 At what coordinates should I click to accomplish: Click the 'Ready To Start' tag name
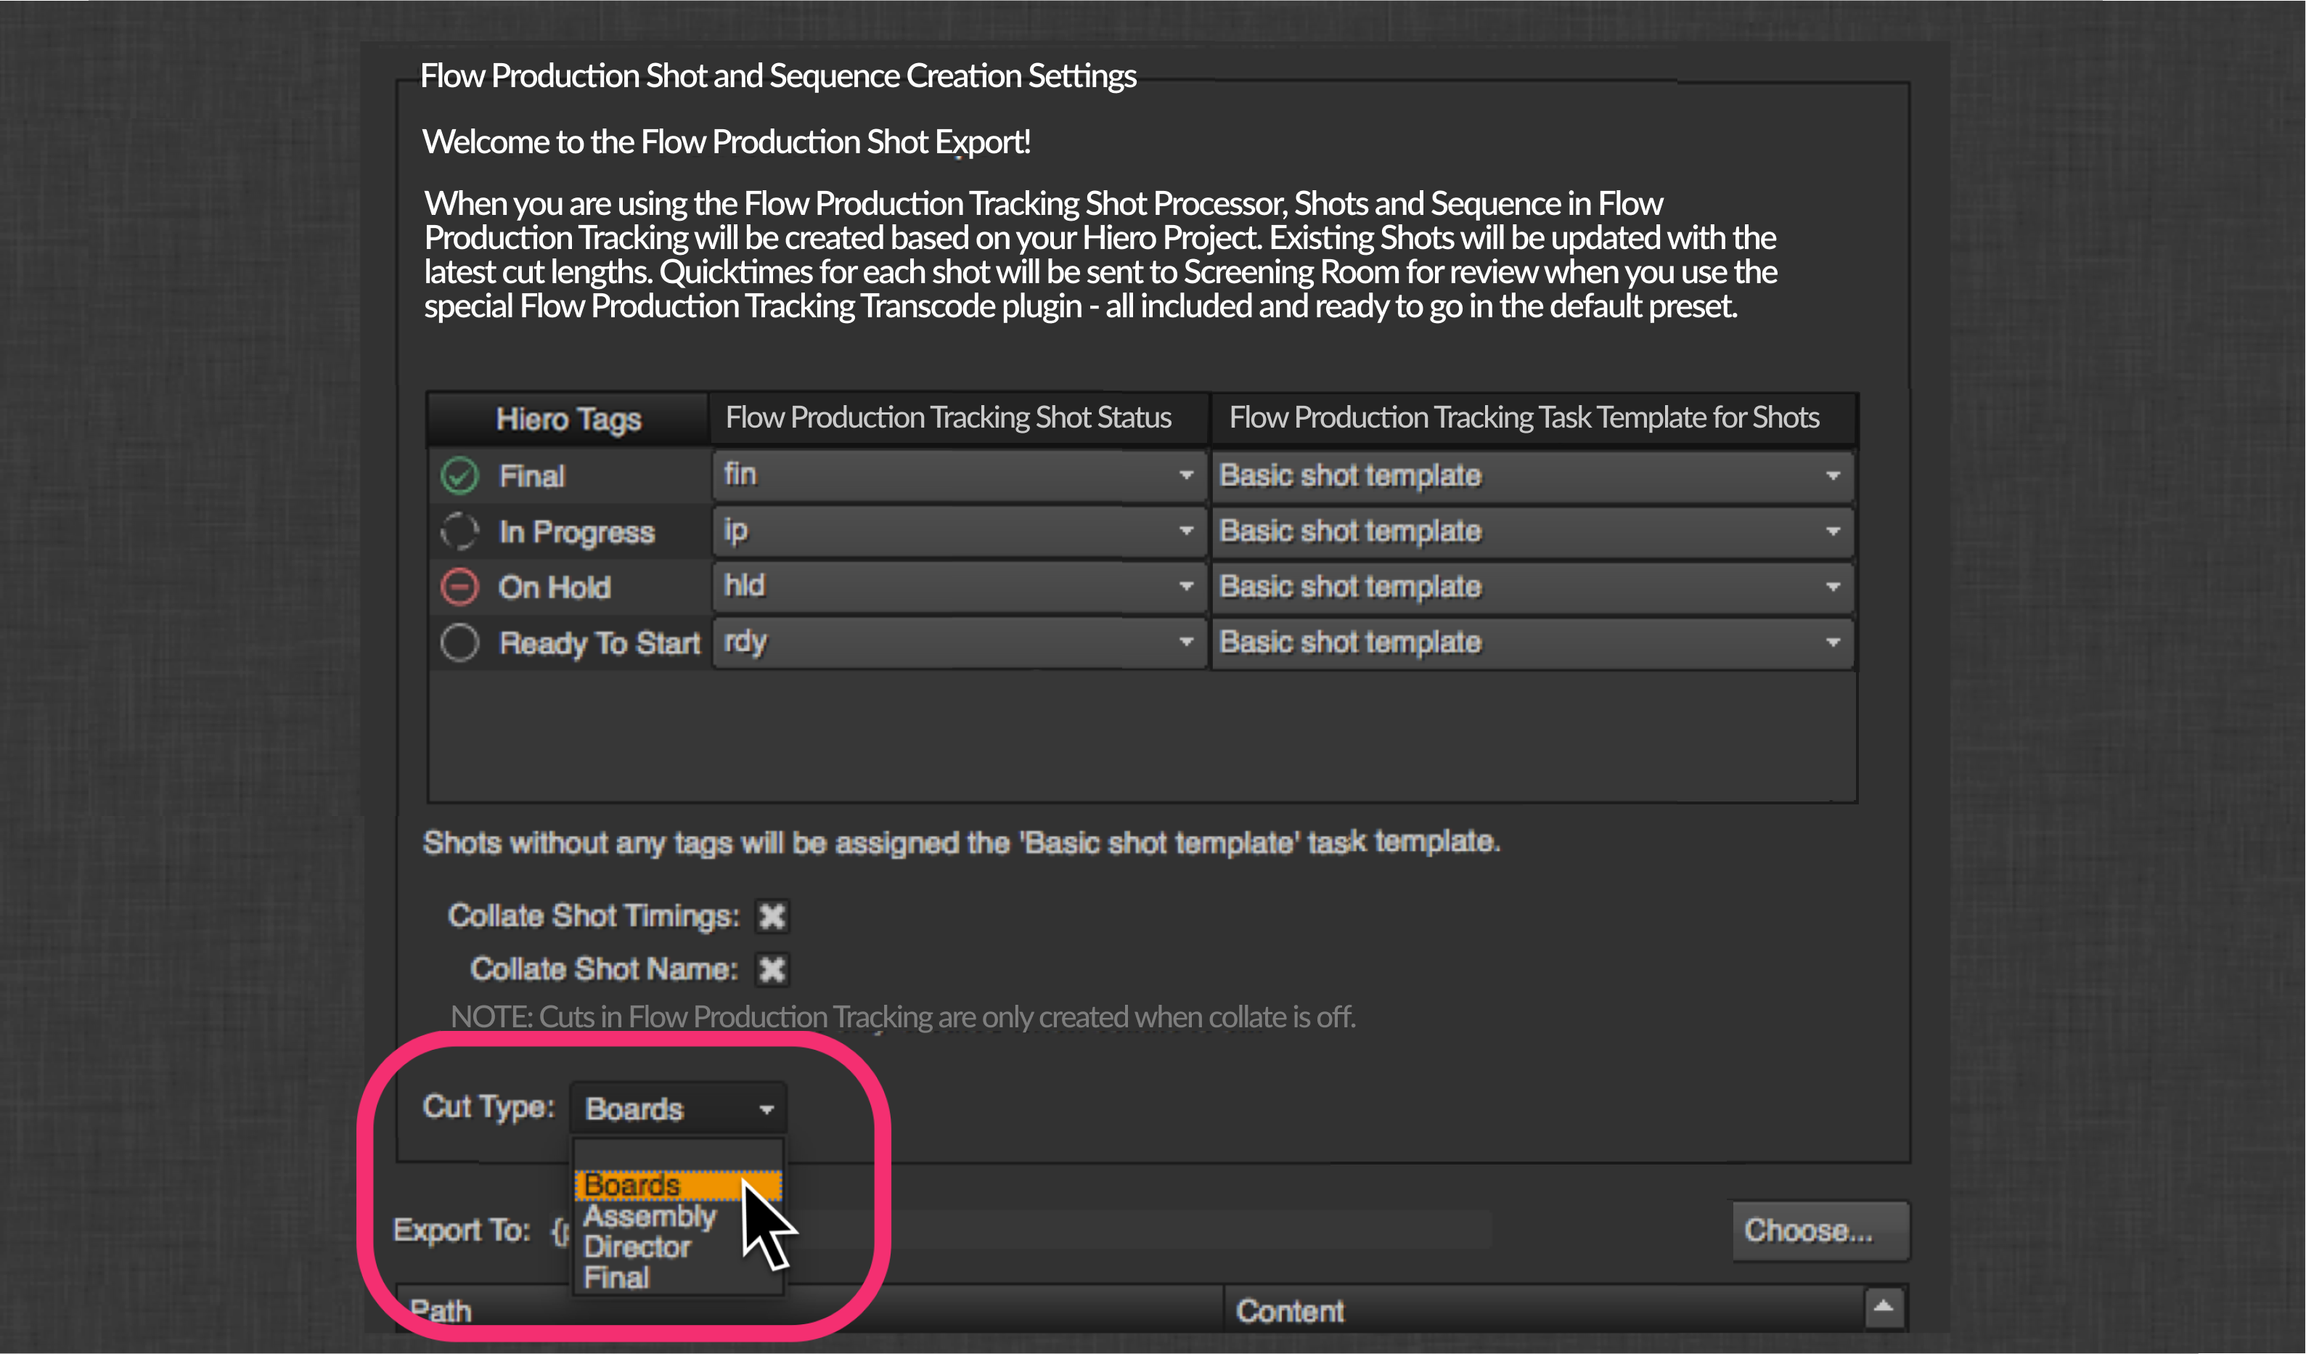pyautogui.click(x=600, y=643)
